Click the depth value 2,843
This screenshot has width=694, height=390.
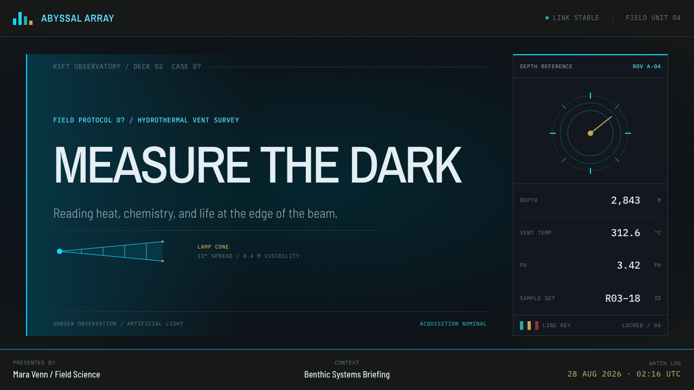626,200
